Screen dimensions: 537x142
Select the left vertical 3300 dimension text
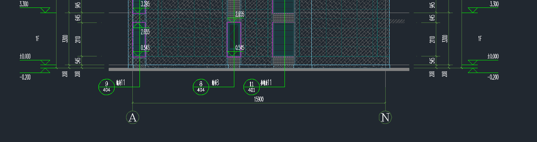pos(65,39)
